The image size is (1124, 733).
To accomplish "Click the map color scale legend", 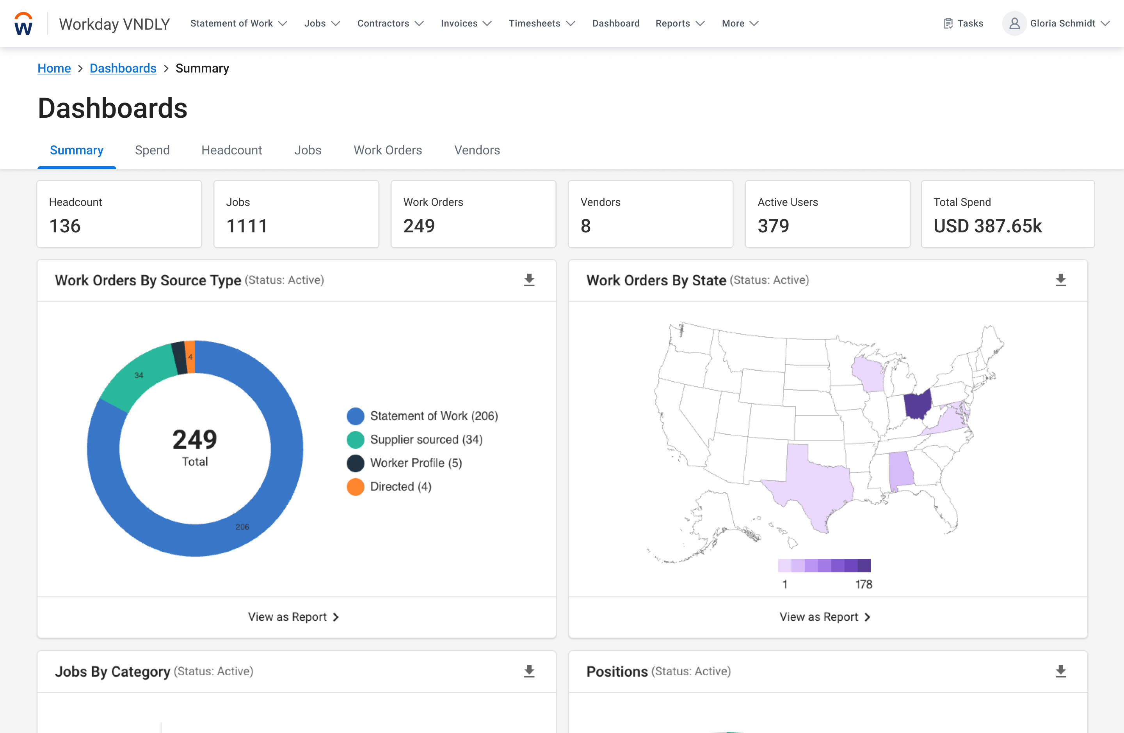I will point(824,566).
